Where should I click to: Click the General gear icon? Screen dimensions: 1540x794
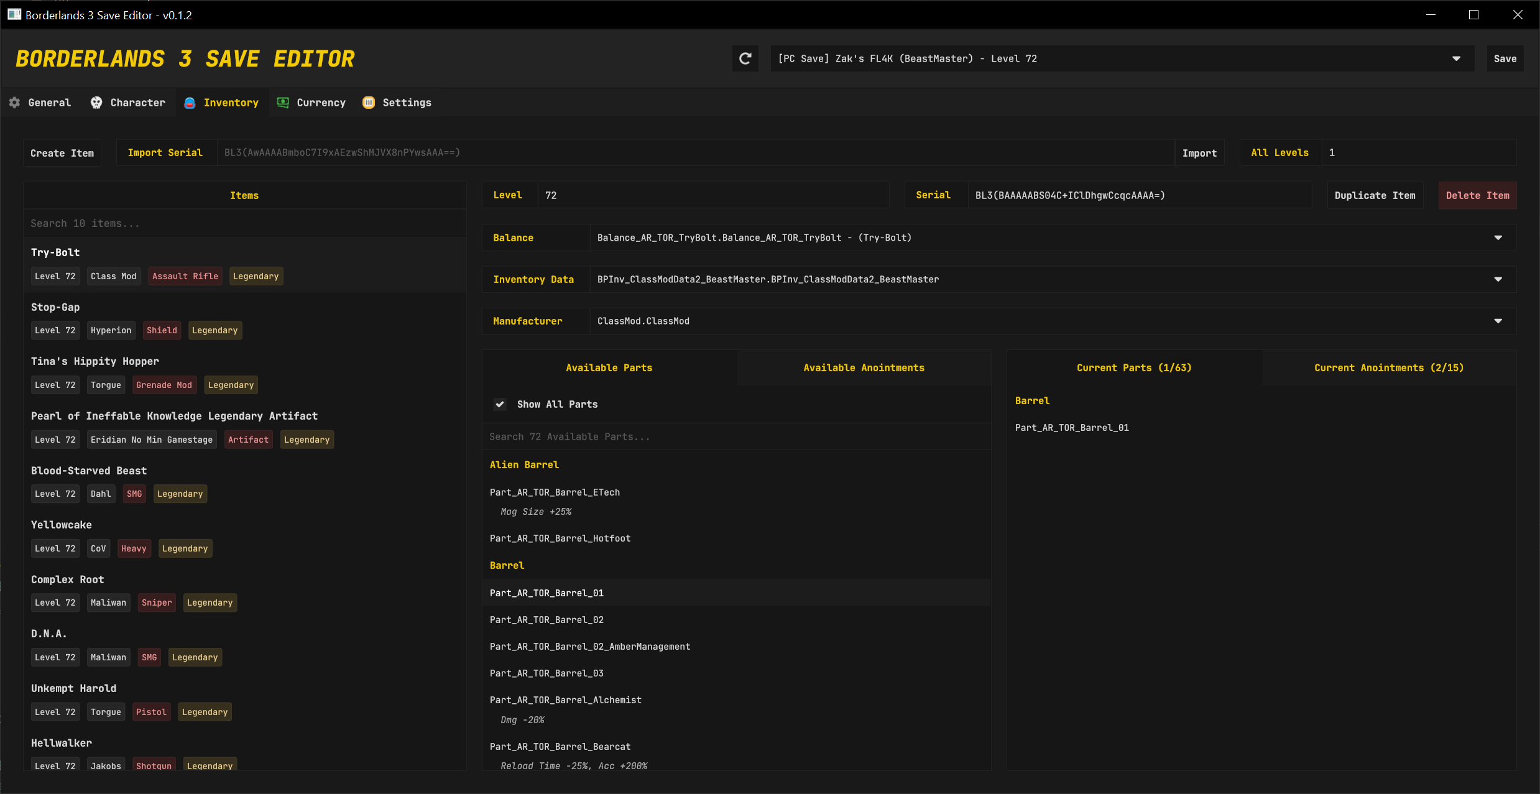(14, 103)
